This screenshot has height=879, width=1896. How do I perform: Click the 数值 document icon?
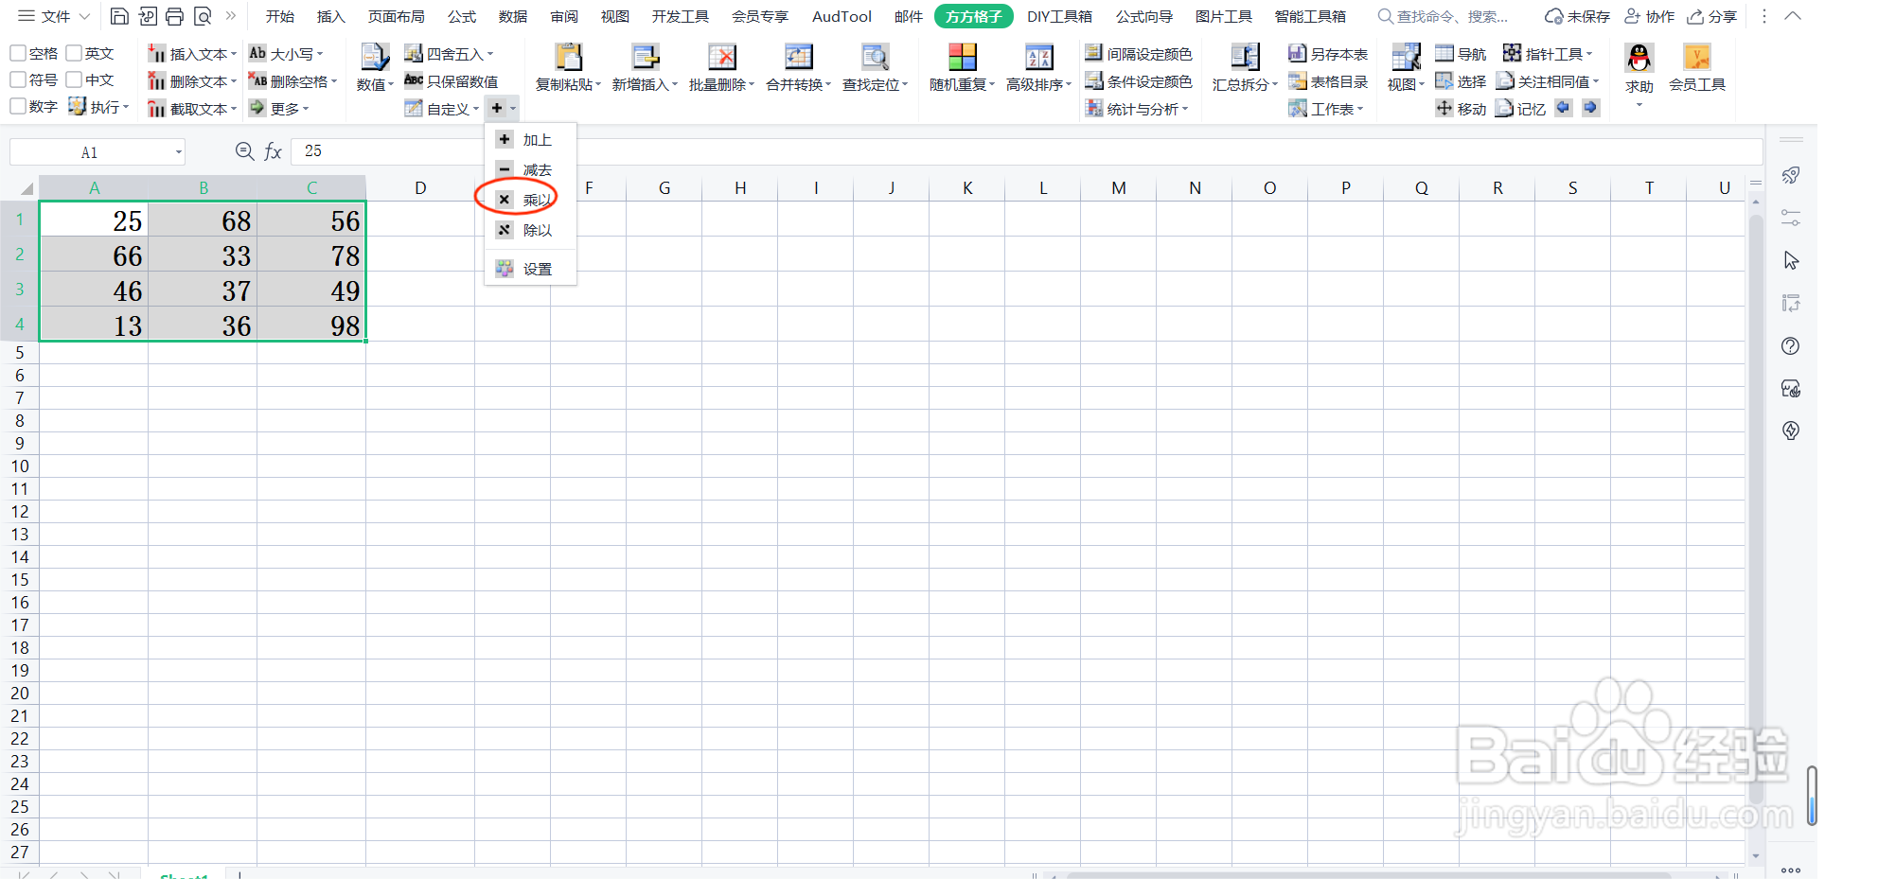pos(375,58)
